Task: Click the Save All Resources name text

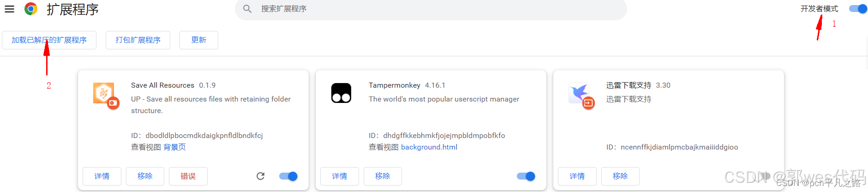Action: click(162, 85)
